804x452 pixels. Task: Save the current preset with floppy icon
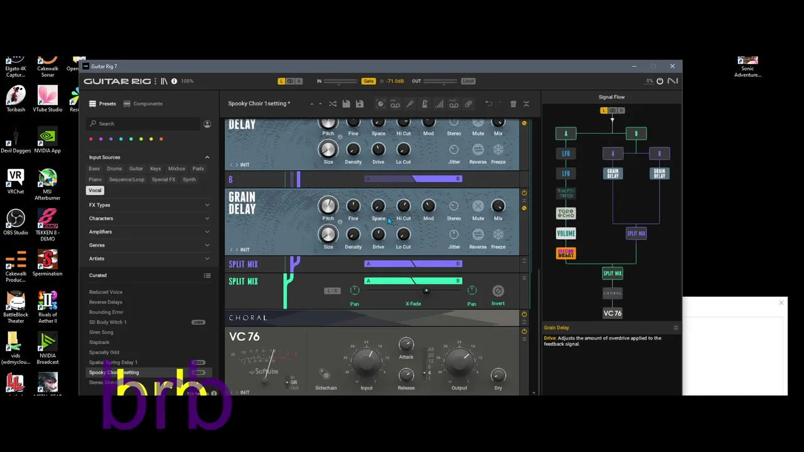click(346, 104)
